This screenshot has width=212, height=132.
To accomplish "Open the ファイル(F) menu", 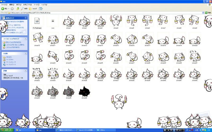I will [x=4, y=5].
